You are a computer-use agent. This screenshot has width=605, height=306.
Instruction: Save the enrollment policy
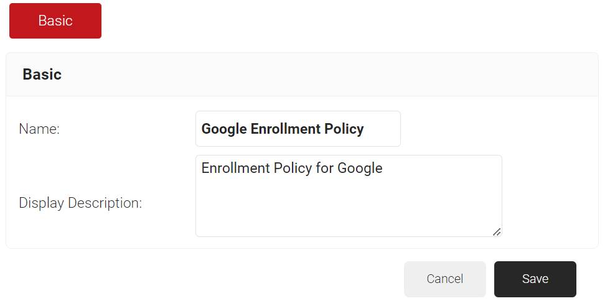click(x=535, y=279)
